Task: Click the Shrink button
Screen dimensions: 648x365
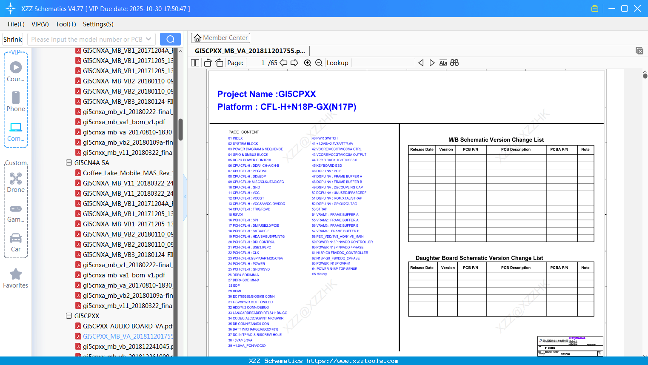Action: [x=13, y=39]
